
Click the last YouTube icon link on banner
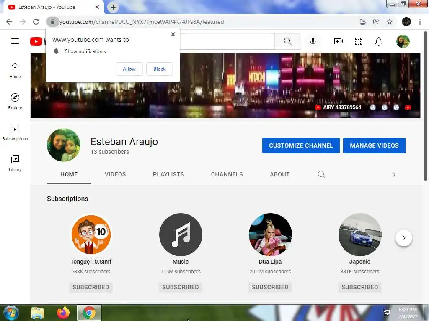tap(408, 107)
